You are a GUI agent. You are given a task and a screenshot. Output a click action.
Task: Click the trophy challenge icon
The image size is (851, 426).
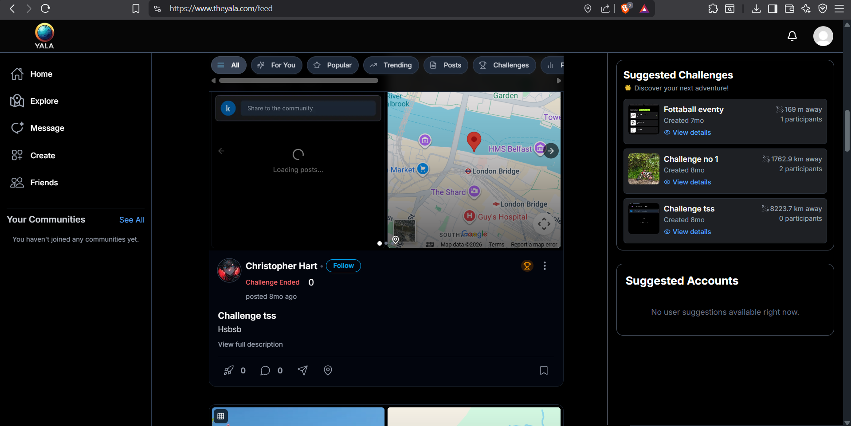527,266
